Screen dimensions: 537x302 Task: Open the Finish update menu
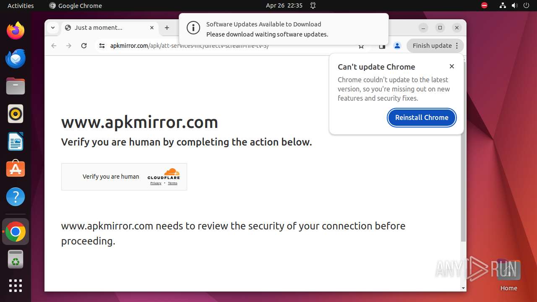(x=435, y=46)
